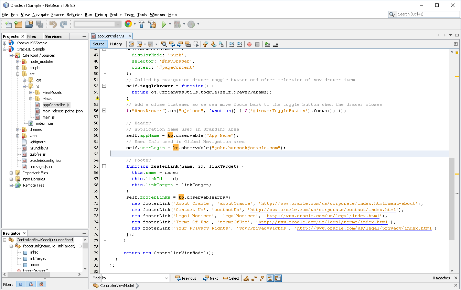Click the Find Next Occurrence icon
The height and width of the screenshot is (290, 461).
[x=180, y=44]
